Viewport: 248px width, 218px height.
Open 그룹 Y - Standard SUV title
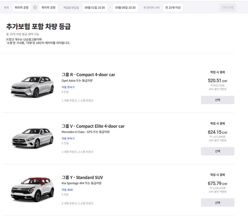pos(82,177)
